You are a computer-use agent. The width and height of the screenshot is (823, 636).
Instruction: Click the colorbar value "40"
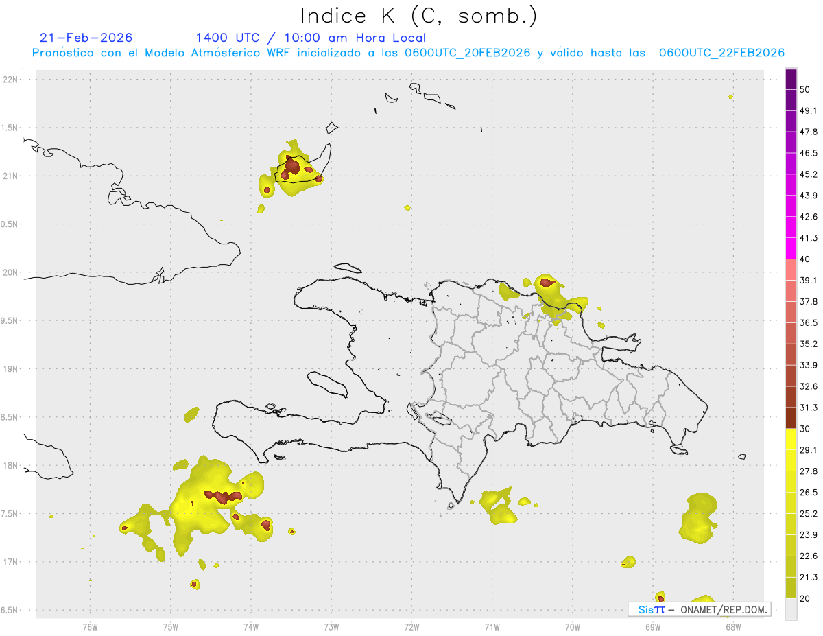click(x=807, y=259)
